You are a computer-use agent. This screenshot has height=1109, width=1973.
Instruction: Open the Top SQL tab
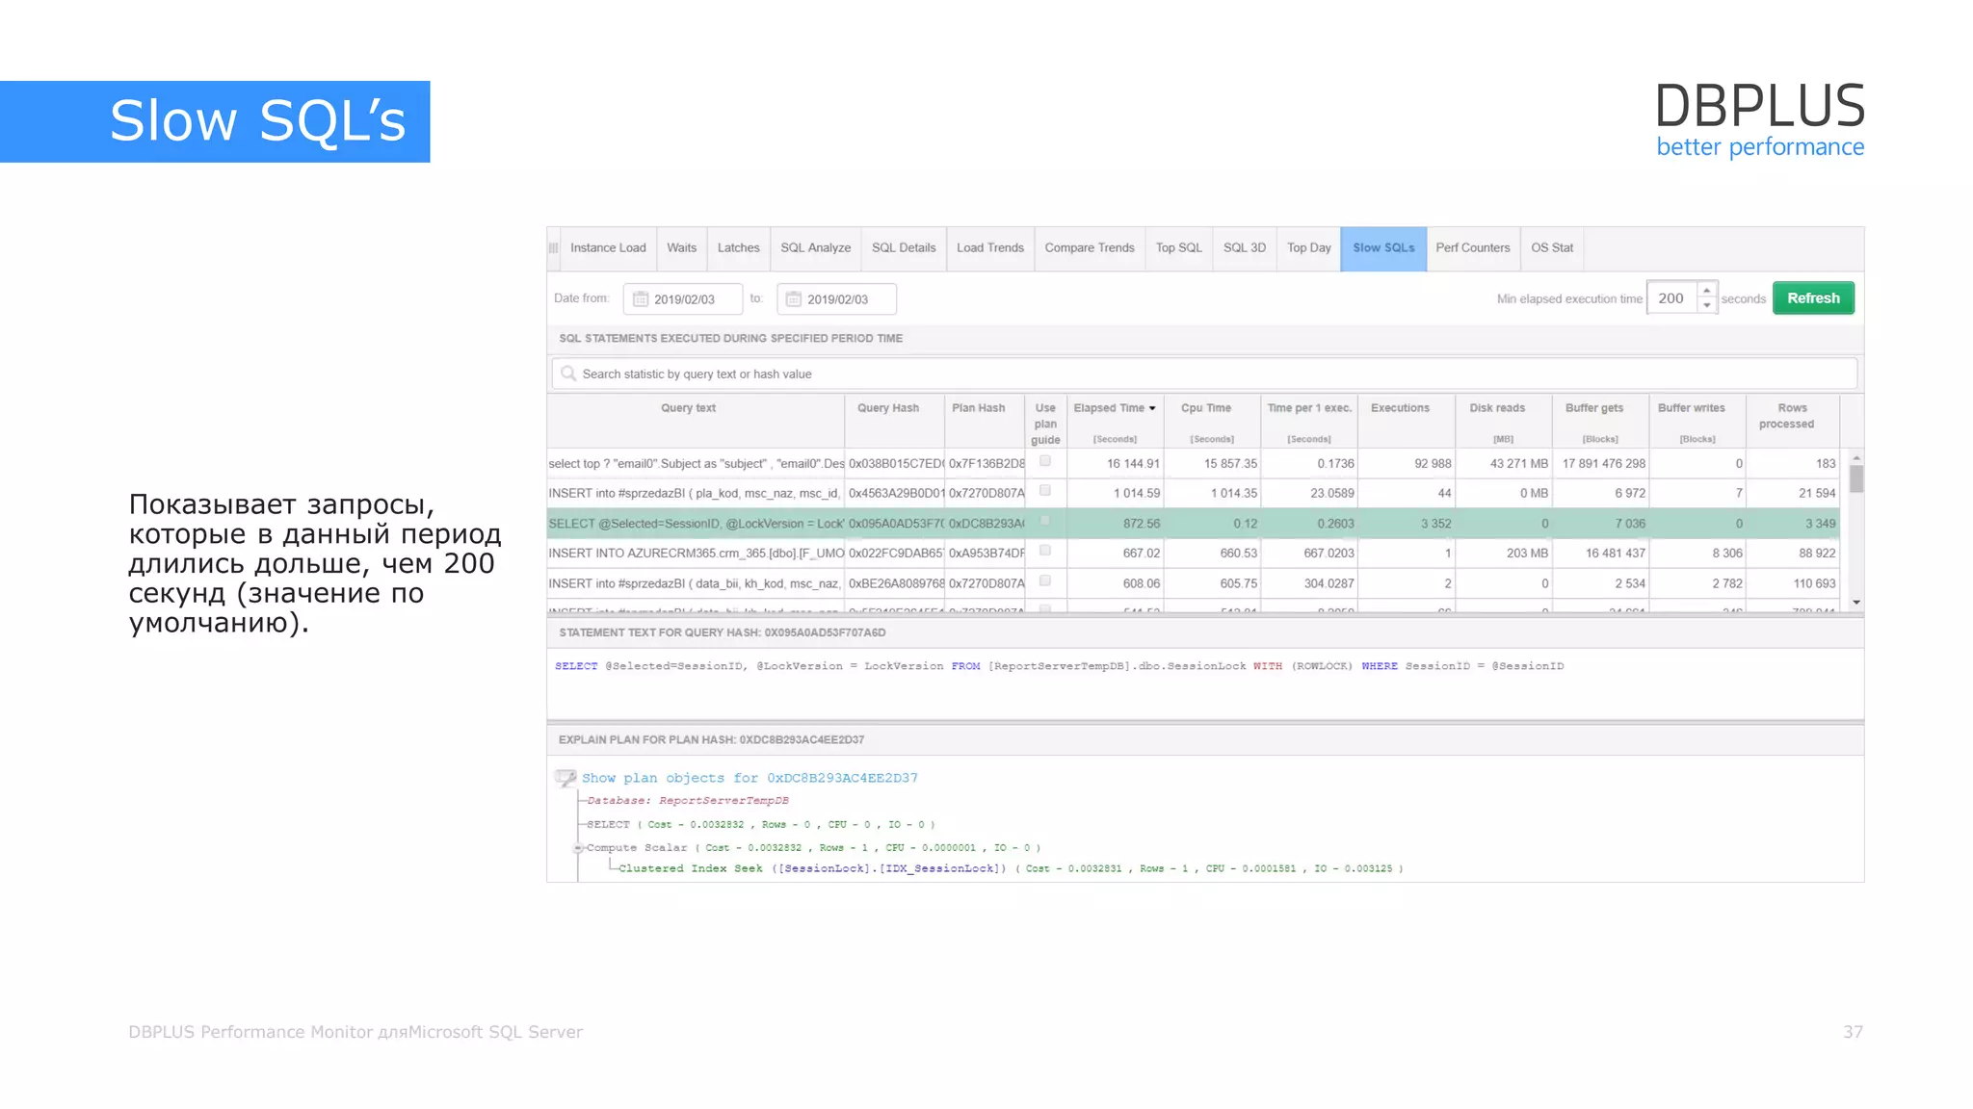point(1178,248)
